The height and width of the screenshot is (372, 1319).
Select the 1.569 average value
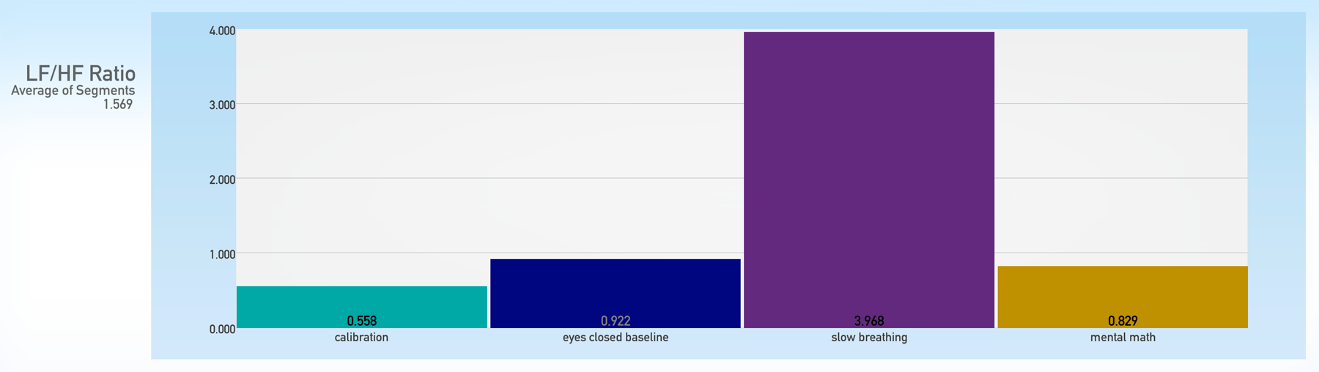pyautogui.click(x=117, y=105)
